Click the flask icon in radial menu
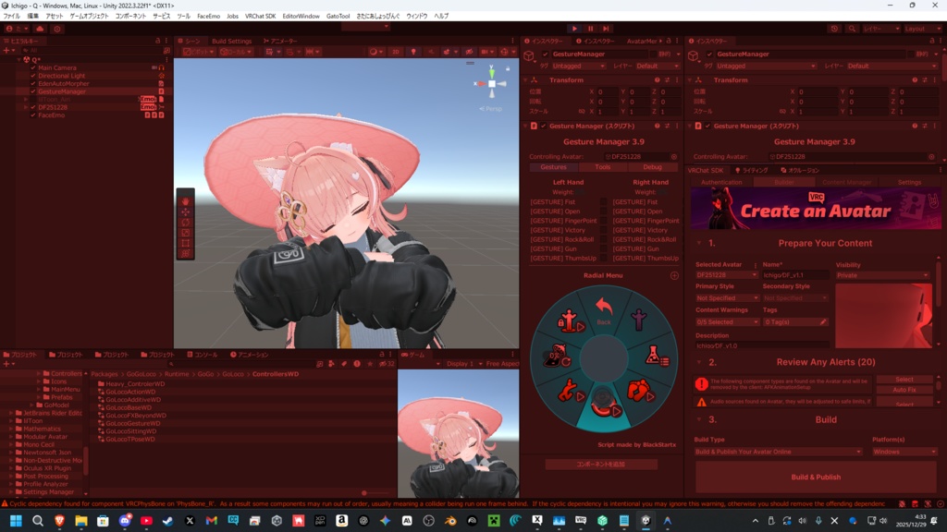Screen dimensions: 947x532 (x=655, y=356)
